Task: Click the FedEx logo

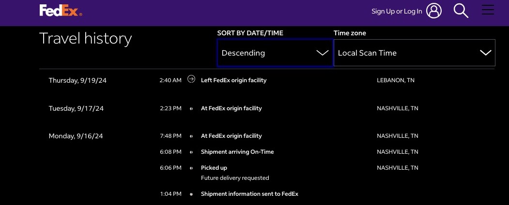Action: coord(61,11)
